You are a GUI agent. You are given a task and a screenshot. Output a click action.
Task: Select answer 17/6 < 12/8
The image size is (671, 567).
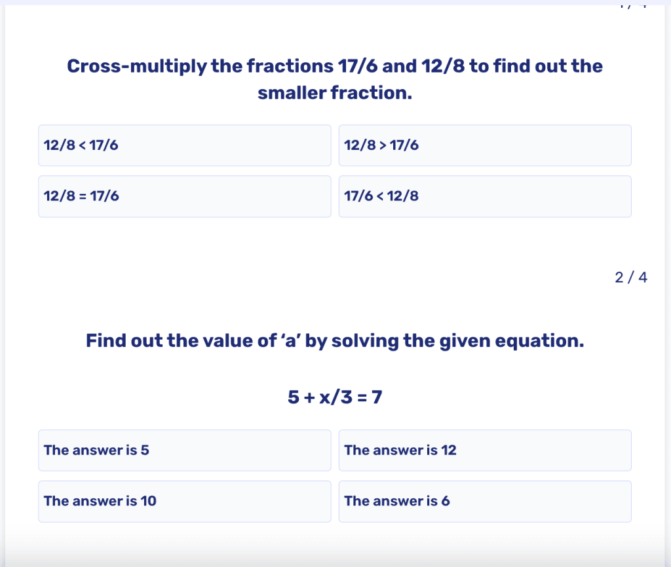click(x=485, y=196)
